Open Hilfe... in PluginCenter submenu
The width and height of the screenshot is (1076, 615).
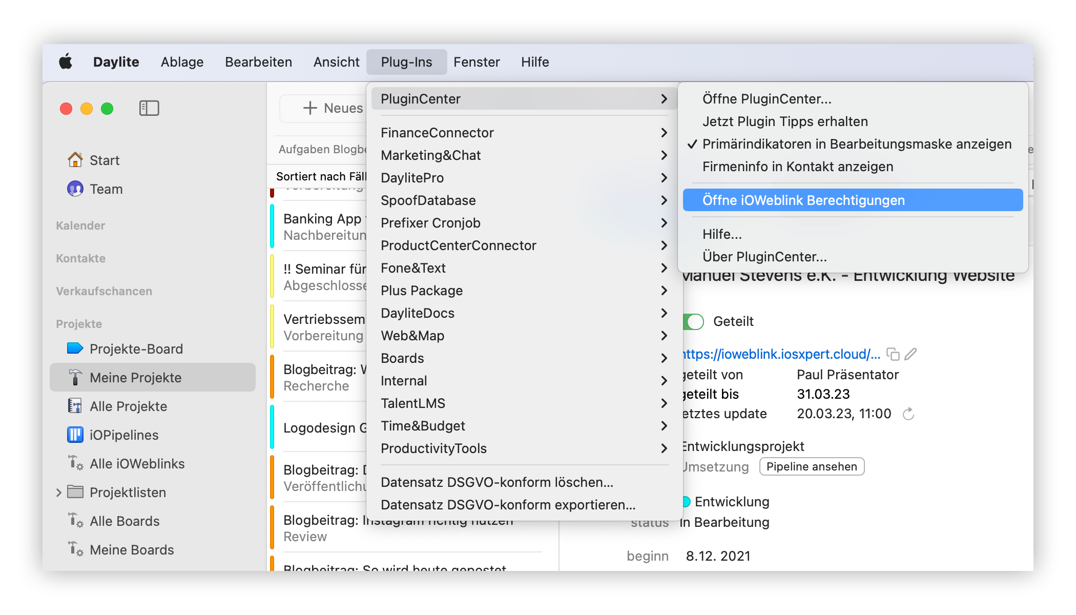pyautogui.click(x=853, y=234)
